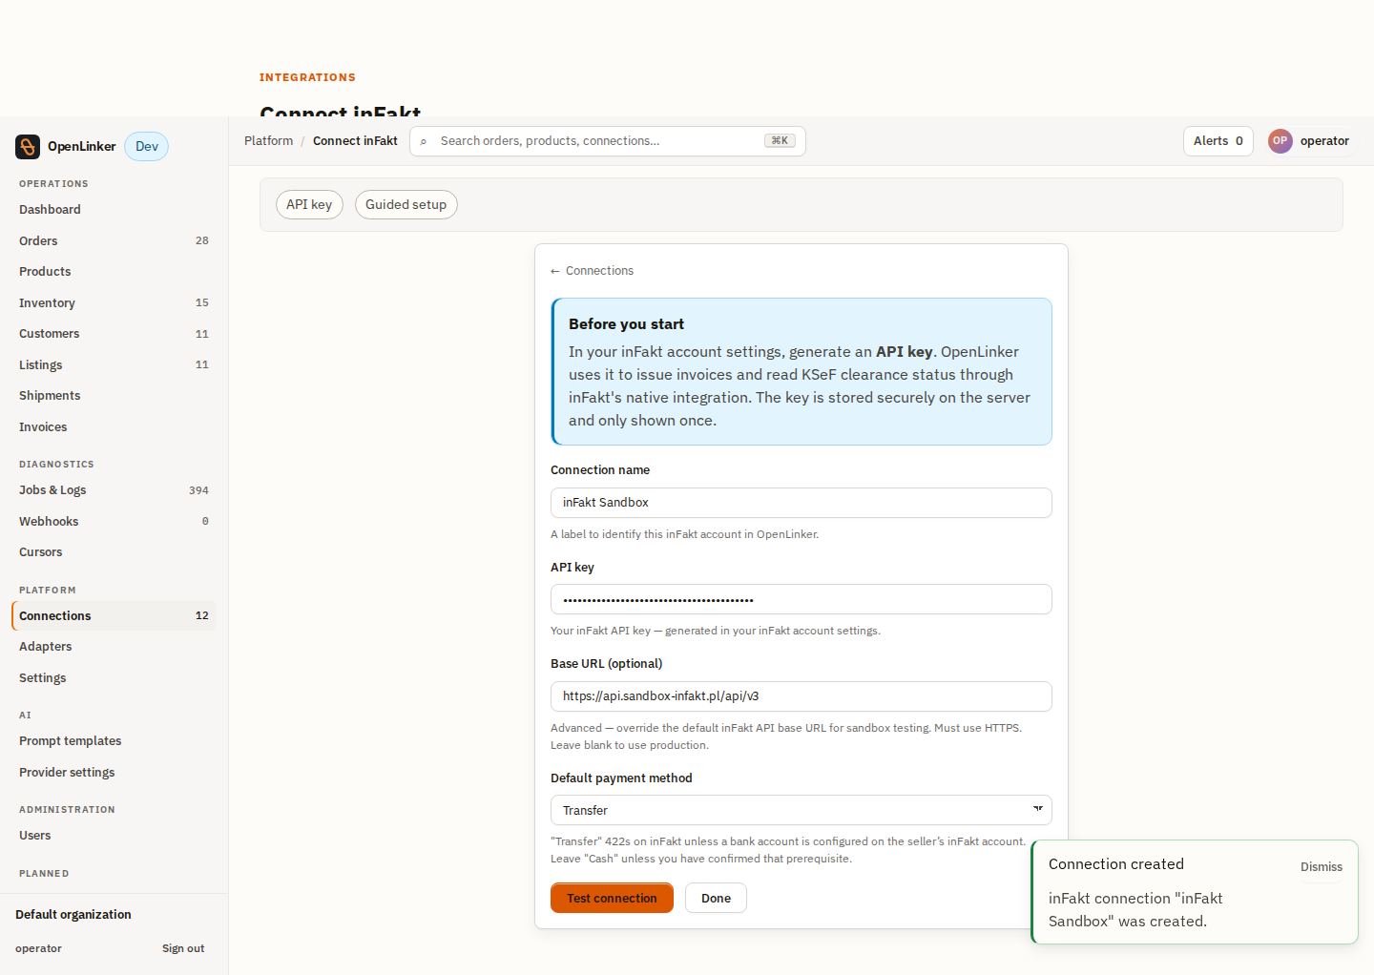Click the Connection created notification title
1374x975 pixels.
[1115, 864]
